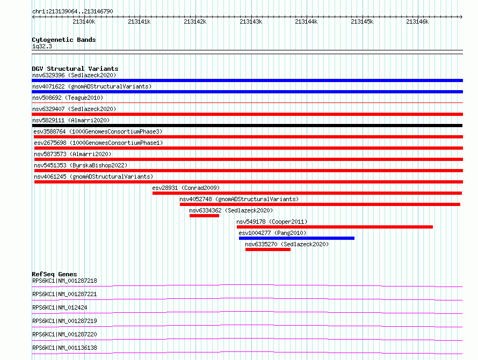Click the right arrowhead of the ruler

tap(461, 17)
